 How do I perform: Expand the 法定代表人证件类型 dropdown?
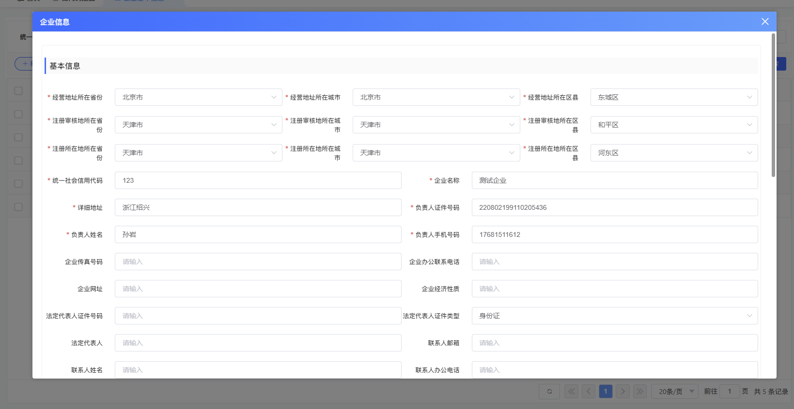(615, 316)
